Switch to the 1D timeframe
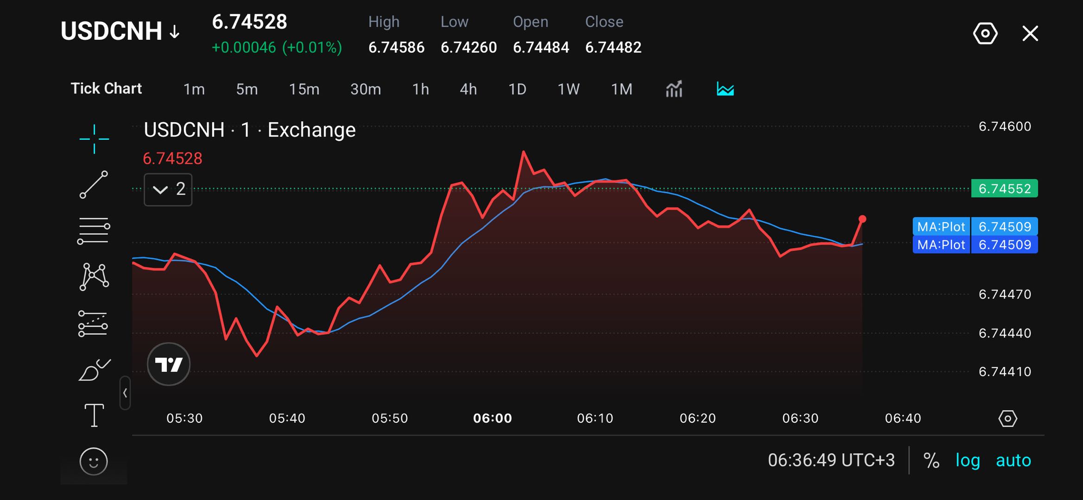 (x=517, y=89)
